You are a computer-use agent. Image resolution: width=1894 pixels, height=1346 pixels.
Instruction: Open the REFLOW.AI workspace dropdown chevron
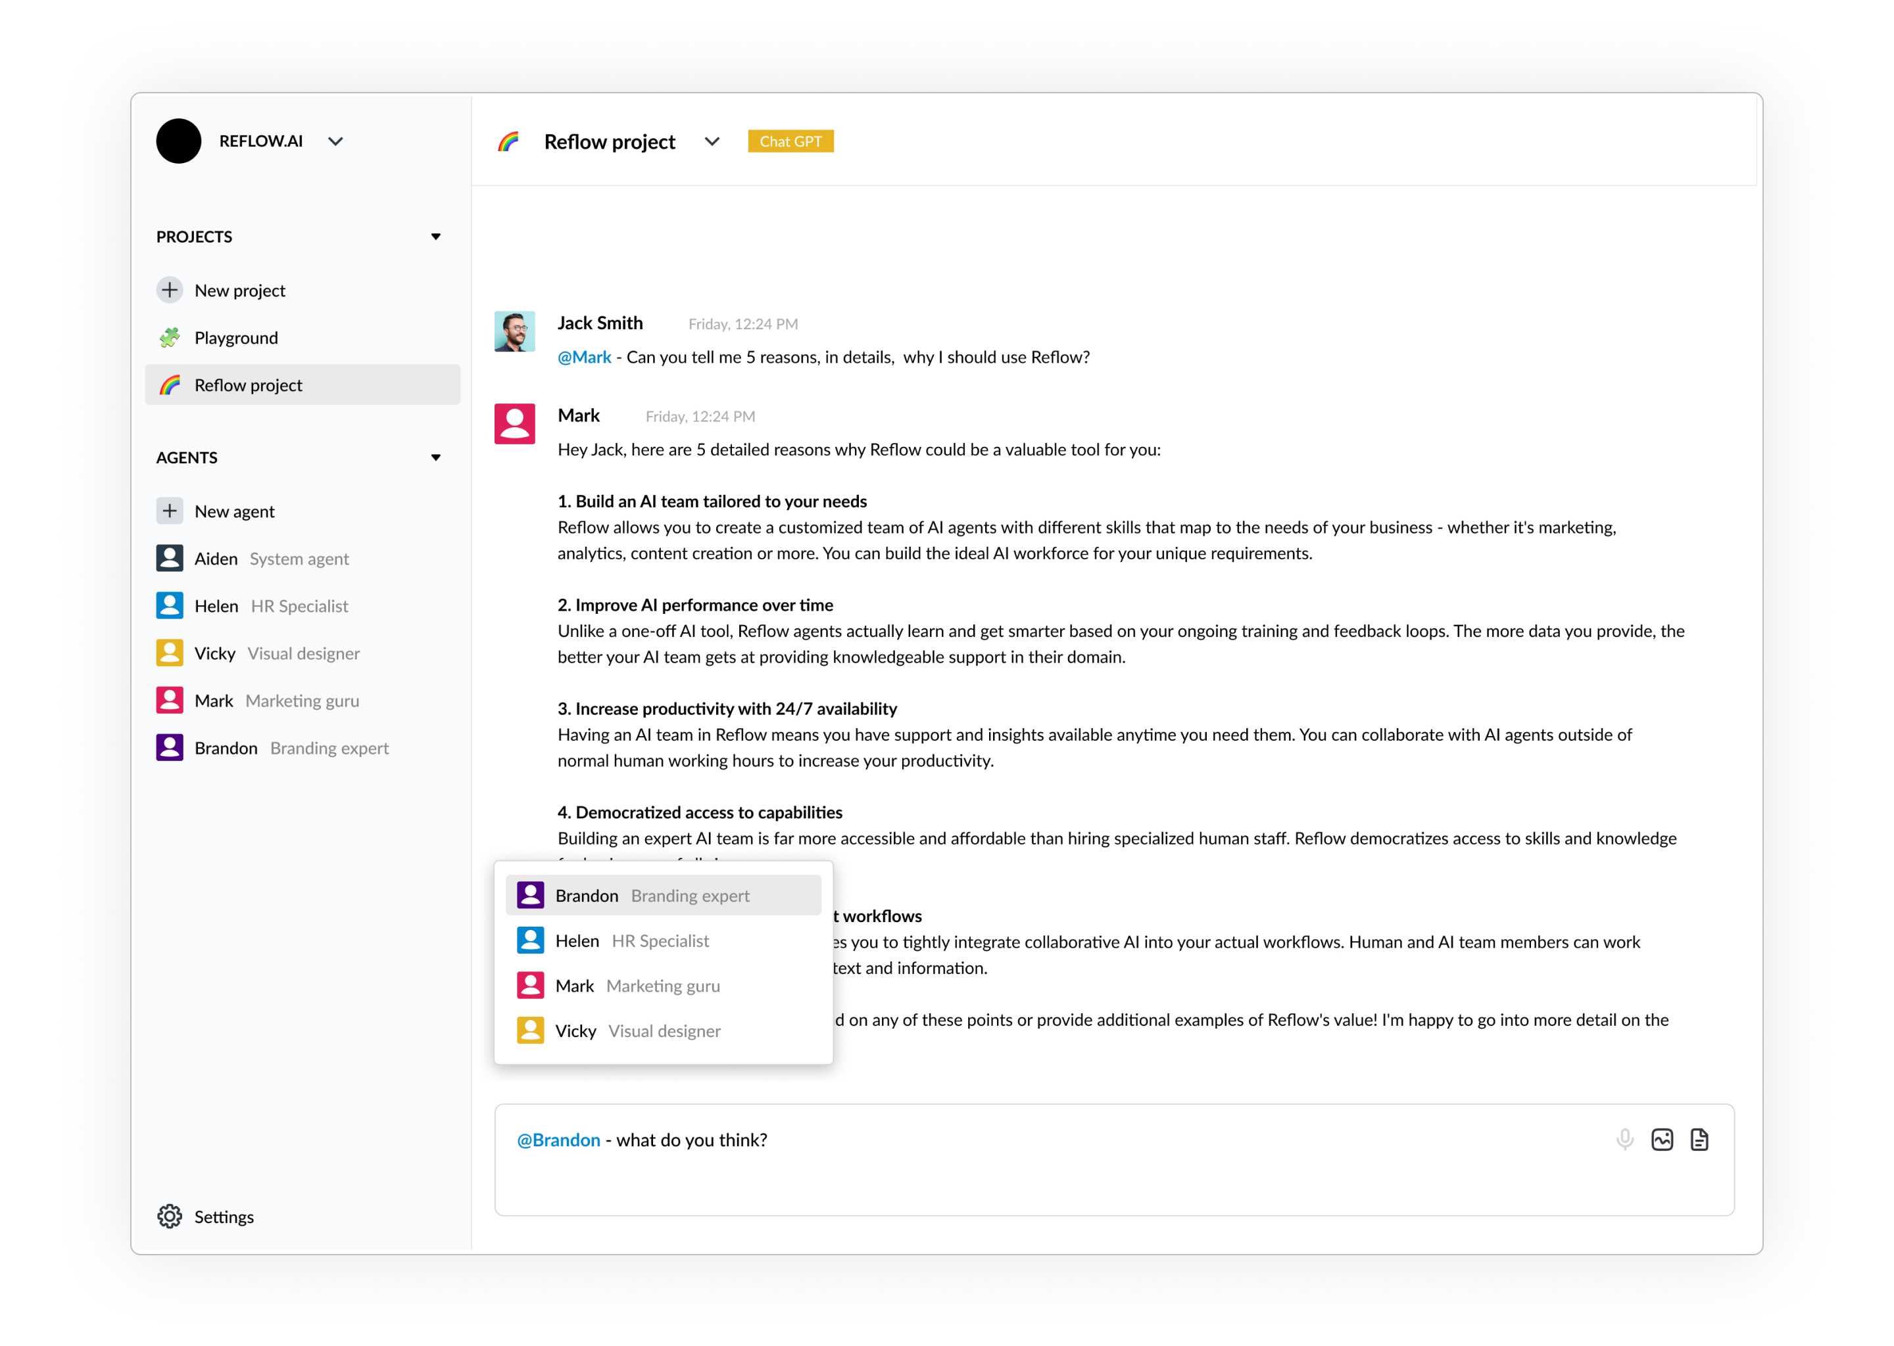tap(335, 142)
